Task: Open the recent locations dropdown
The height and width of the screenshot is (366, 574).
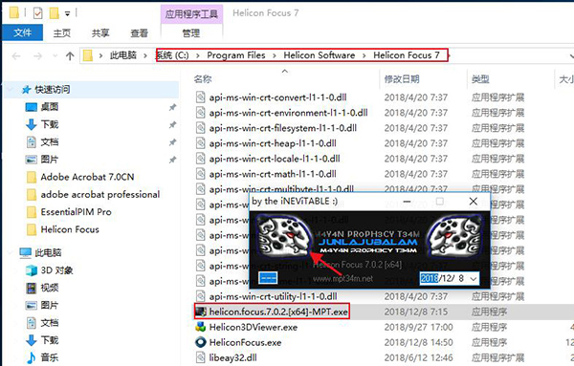Action: point(55,56)
